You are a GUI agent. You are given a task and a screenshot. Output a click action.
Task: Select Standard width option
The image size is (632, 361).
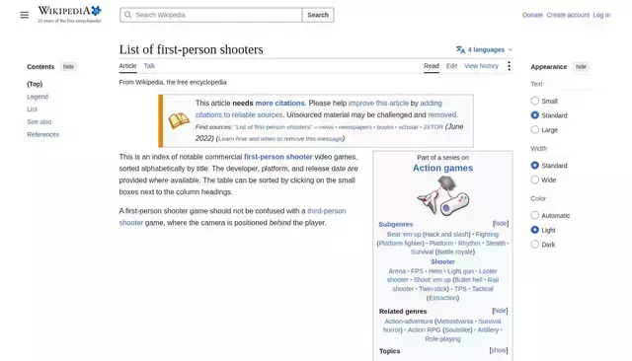[535, 165]
